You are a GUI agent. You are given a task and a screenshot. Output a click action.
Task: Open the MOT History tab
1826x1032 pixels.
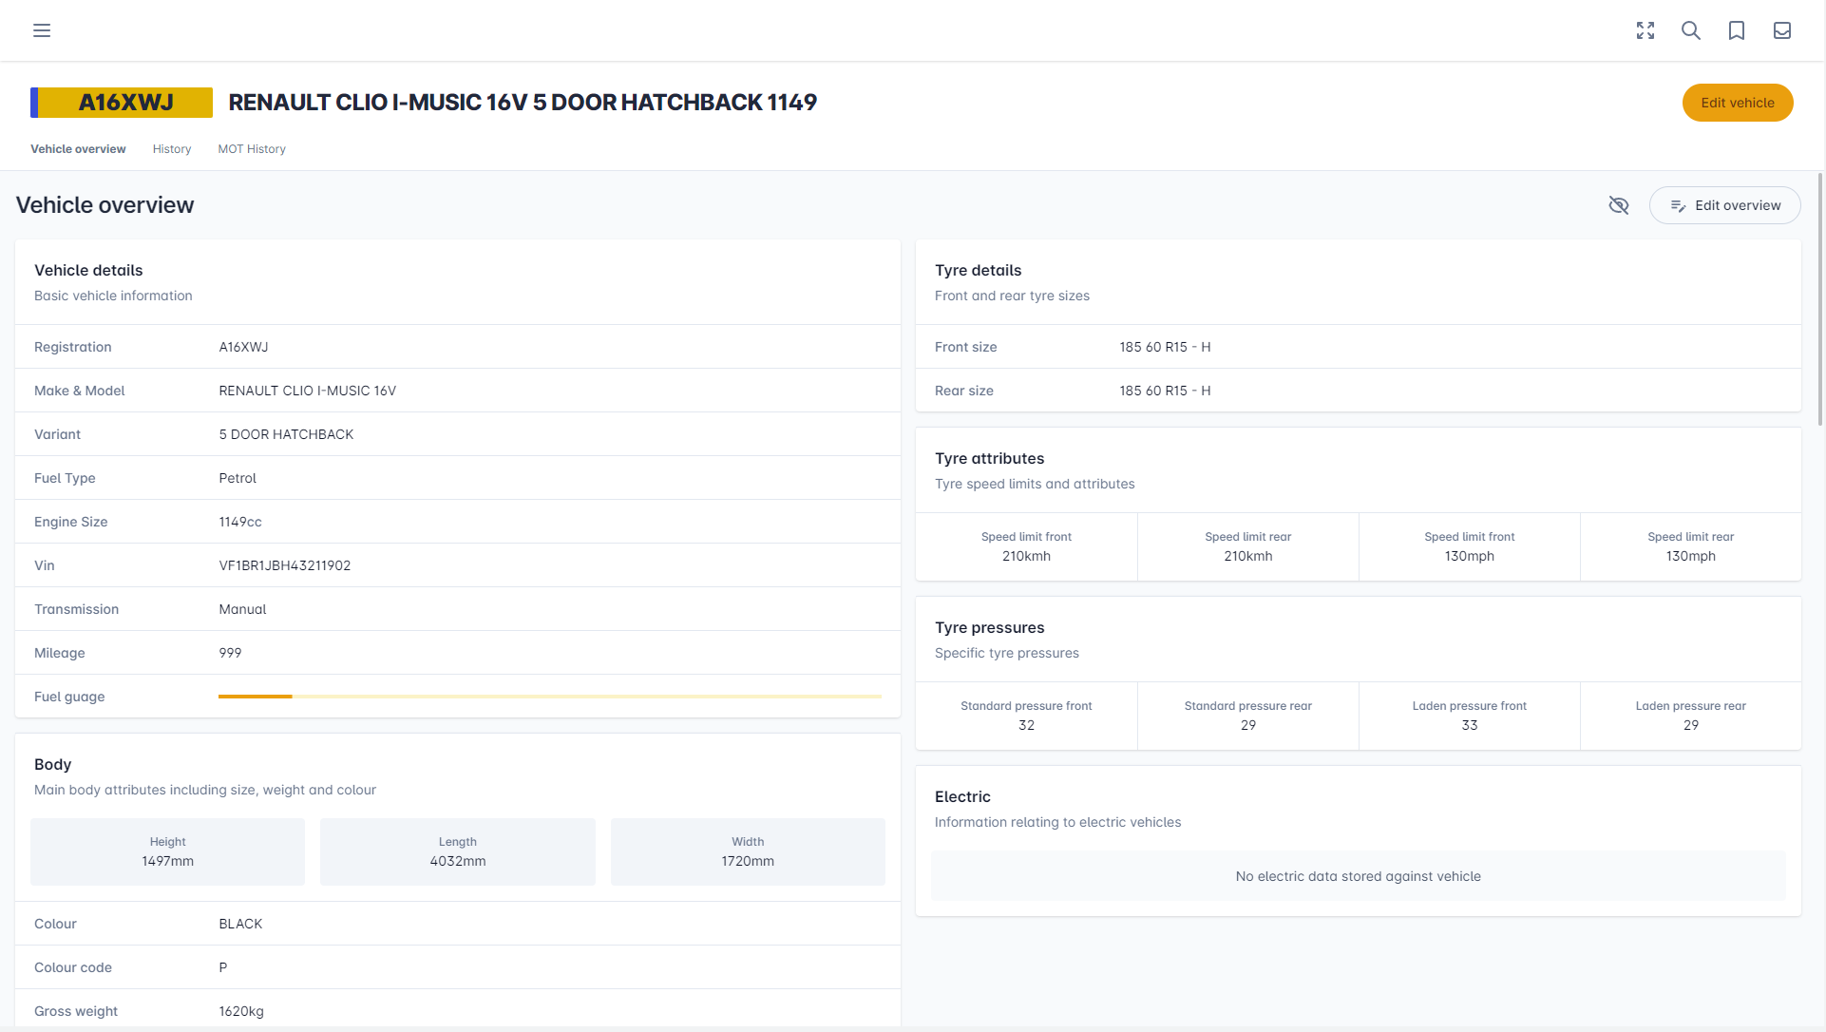point(252,148)
